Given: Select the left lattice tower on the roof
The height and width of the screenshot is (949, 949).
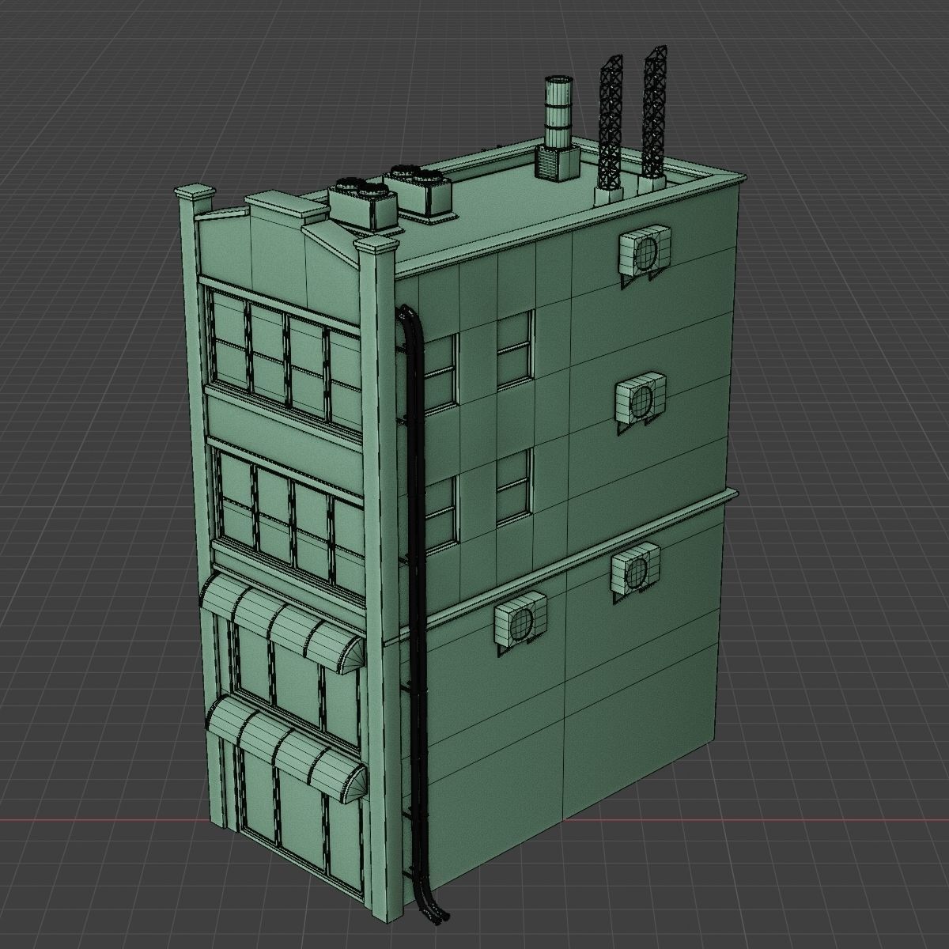Looking at the screenshot, I should point(610,131).
